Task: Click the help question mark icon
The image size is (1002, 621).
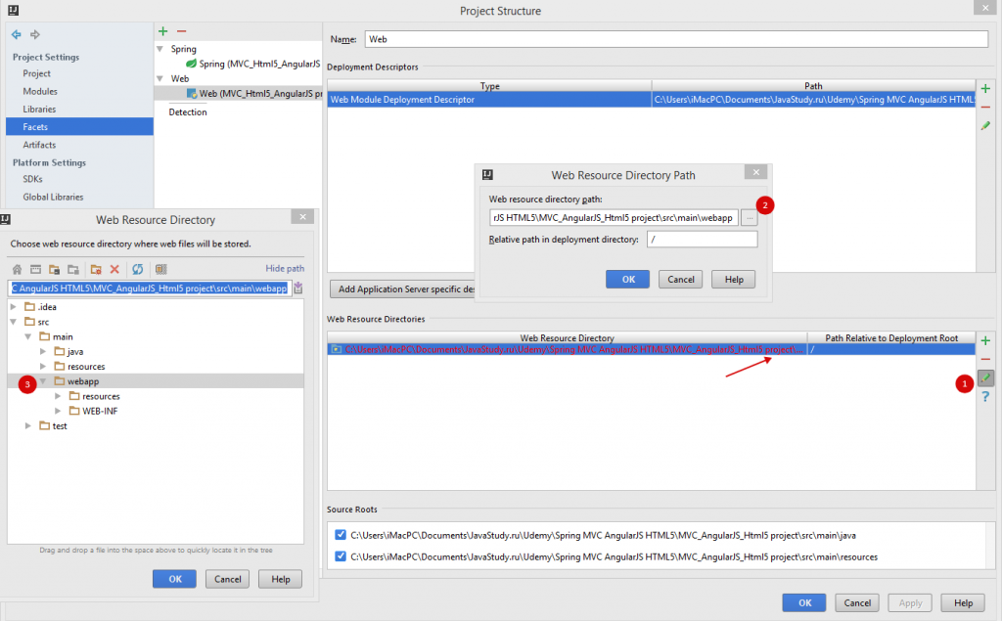Action: (985, 396)
